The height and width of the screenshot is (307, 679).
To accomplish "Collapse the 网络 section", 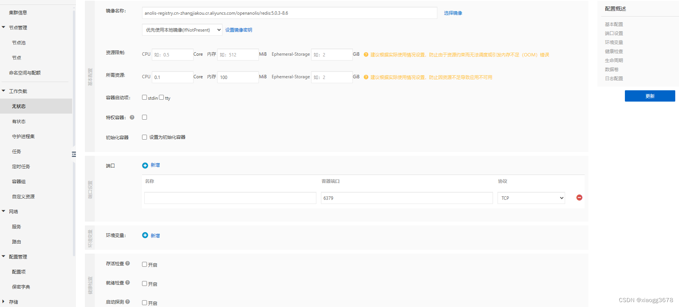I will tap(3, 211).
